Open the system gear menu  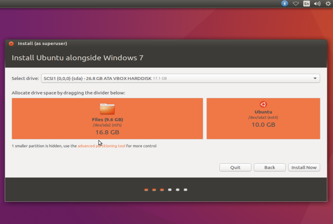point(328,3)
